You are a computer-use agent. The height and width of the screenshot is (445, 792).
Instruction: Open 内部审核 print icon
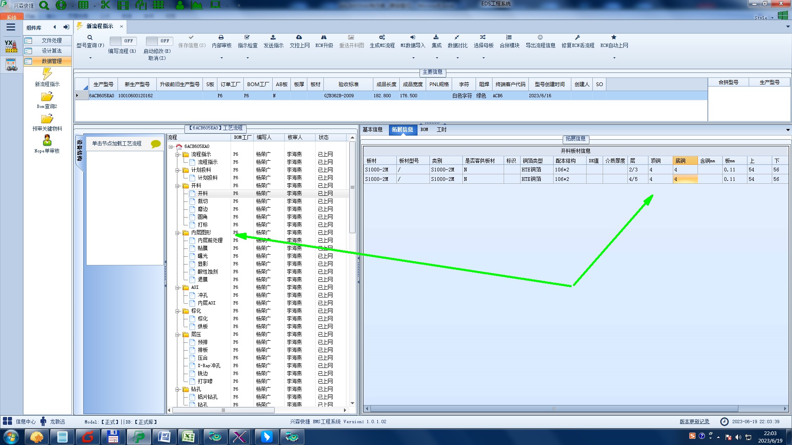pos(221,37)
